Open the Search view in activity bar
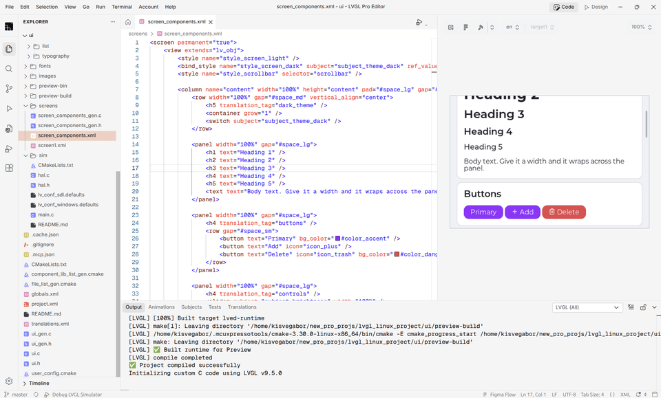Image resolution: width=661 pixels, height=398 pixels. [x=9, y=69]
